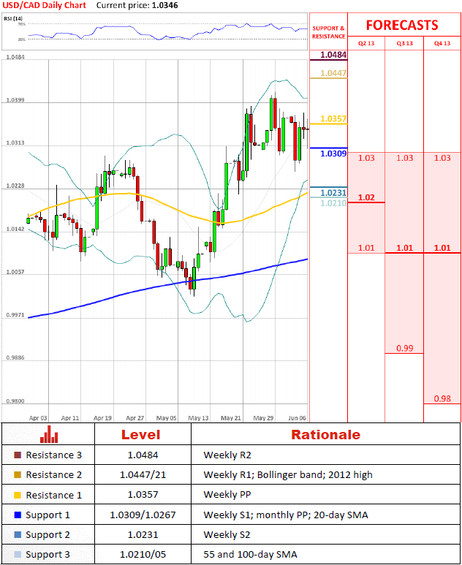Click the '1.0447/21' level cell

[x=143, y=475]
